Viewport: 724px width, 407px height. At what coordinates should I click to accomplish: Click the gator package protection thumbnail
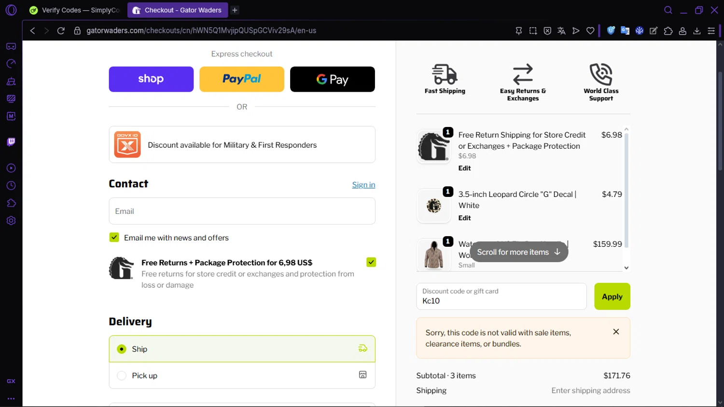(x=433, y=146)
